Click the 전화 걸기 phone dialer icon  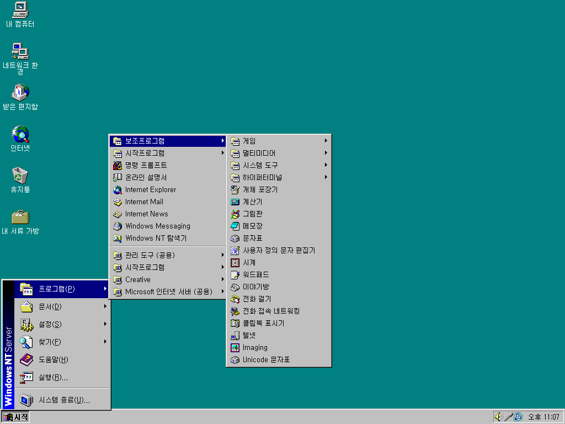click(x=235, y=299)
